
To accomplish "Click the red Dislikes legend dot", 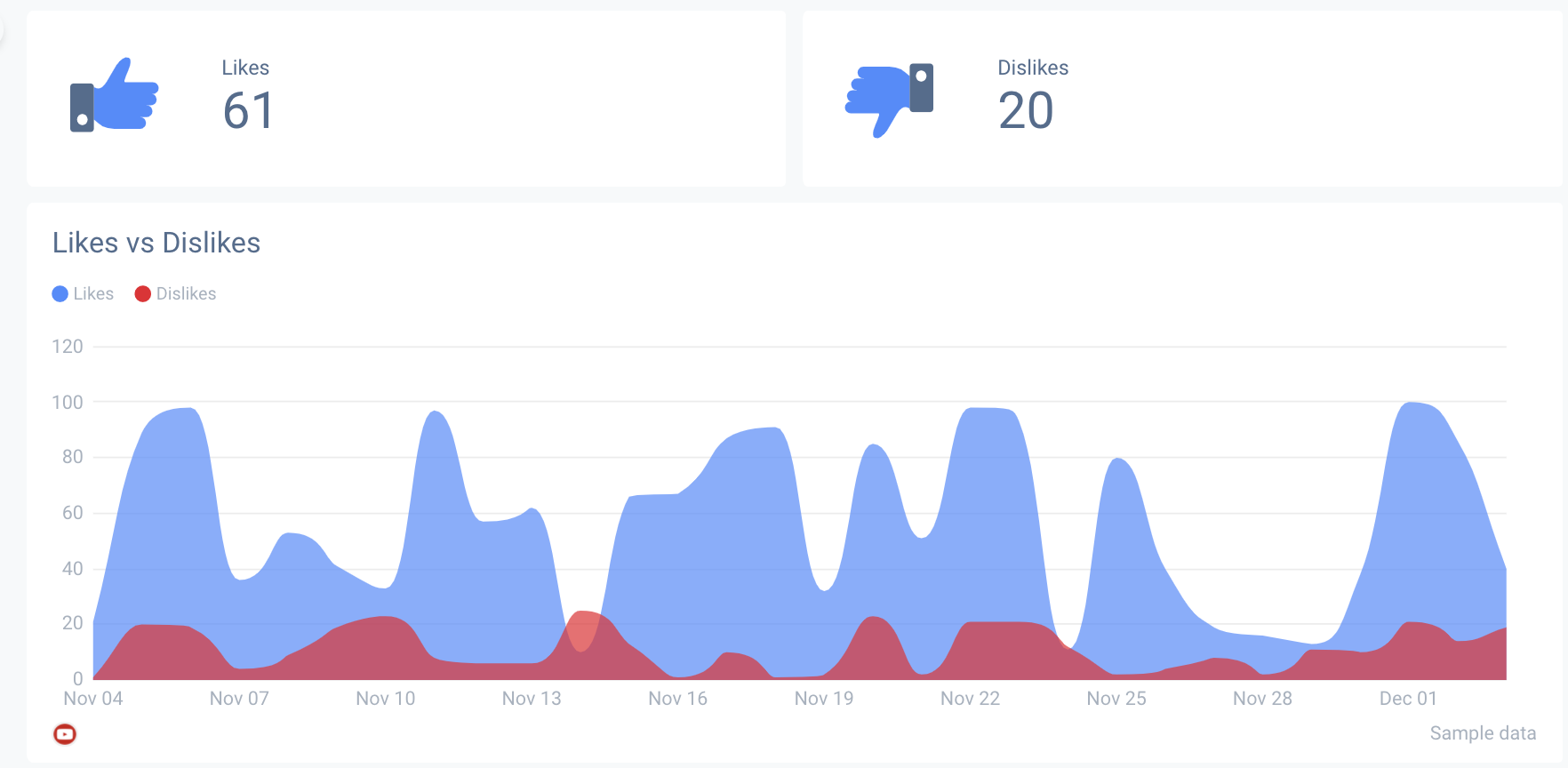I will pos(142,293).
